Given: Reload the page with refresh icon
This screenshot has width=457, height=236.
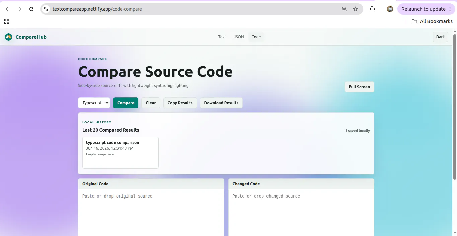Looking at the screenshot, I should coord(31,9).
